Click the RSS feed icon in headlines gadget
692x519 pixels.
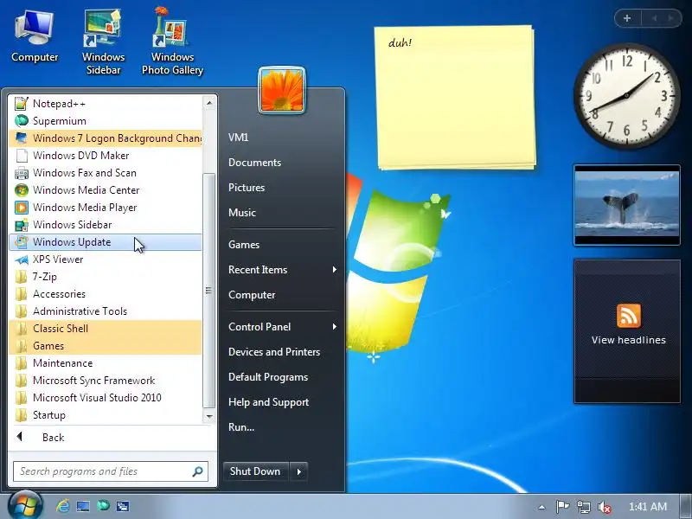click(629, 316)
